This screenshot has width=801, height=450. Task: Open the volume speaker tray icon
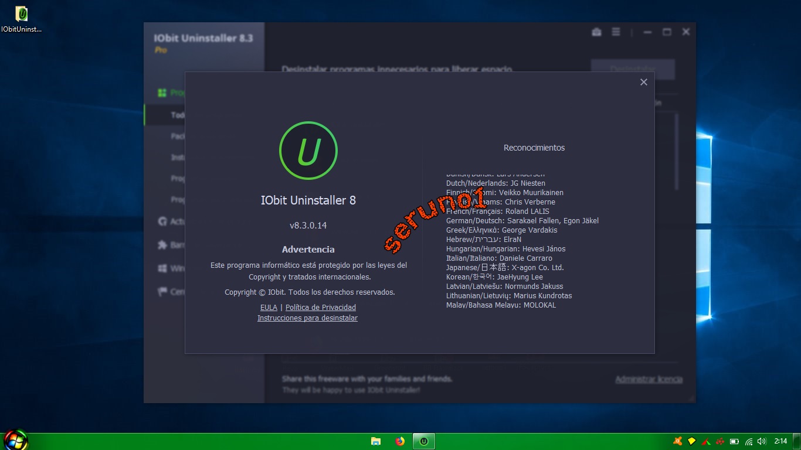(x=762, y=441)
